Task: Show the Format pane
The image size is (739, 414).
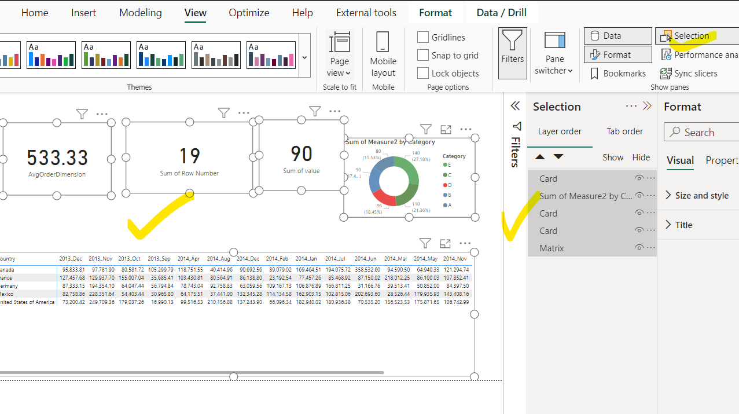Action: tap(617, 55)
